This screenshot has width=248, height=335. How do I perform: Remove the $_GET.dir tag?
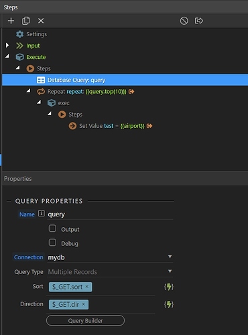[x=83, y=304]
